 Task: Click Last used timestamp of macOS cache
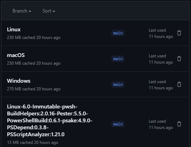(161, 59)
